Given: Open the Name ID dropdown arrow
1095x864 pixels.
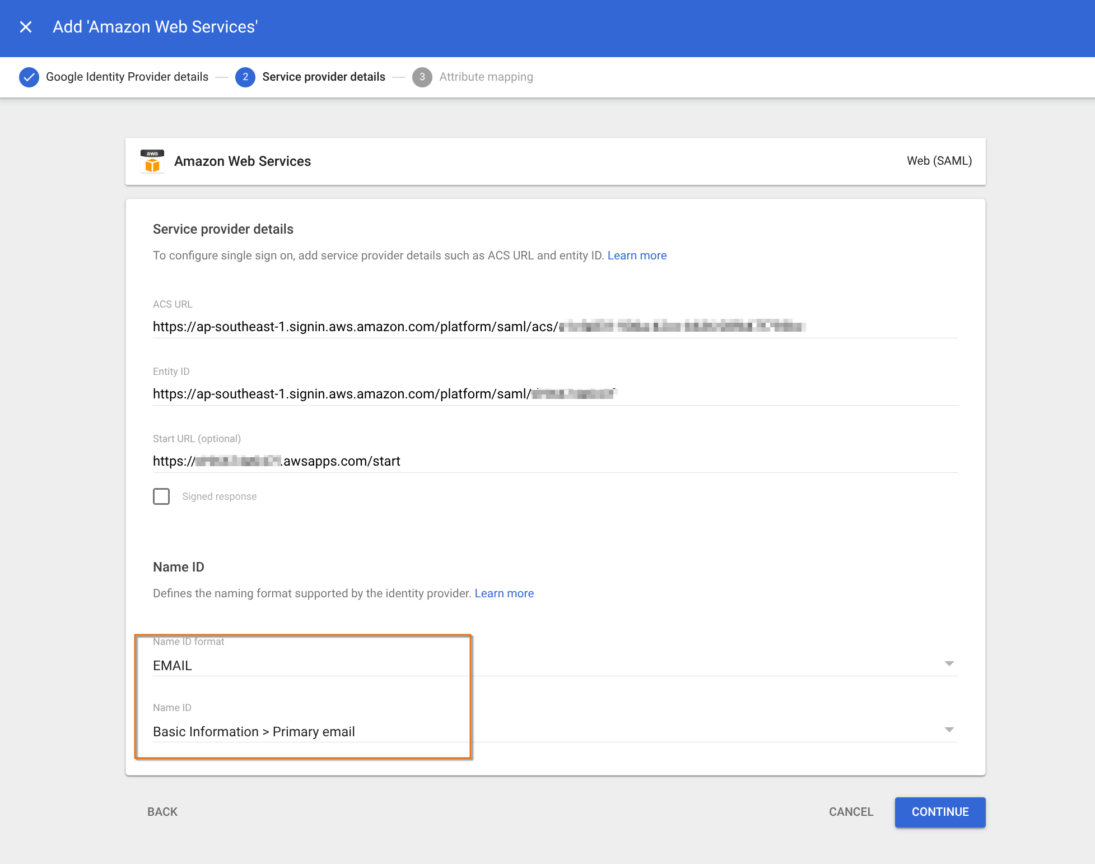Looking at the screenshot, I should [949, 730].
